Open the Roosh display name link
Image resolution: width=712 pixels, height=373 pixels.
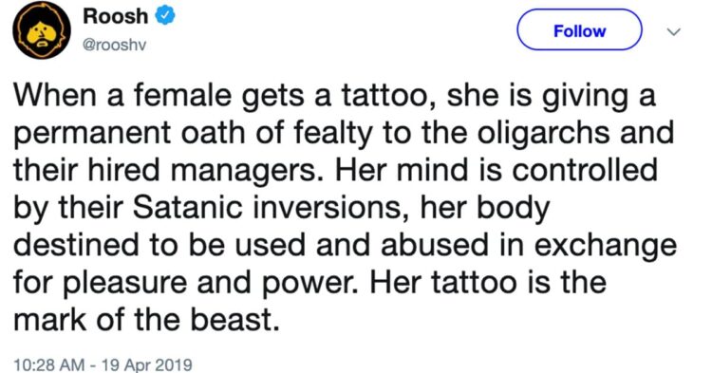coord(115,16)
